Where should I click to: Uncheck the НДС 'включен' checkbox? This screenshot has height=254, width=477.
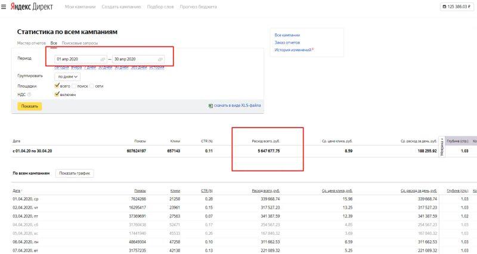coord(57,94)
